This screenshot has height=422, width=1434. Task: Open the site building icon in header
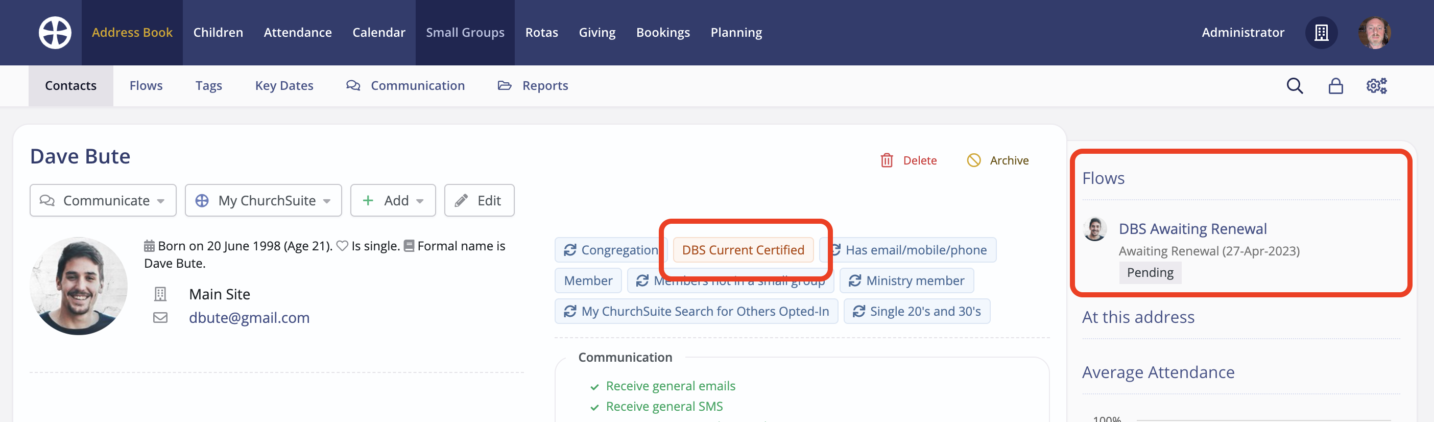pos(1321,32)
